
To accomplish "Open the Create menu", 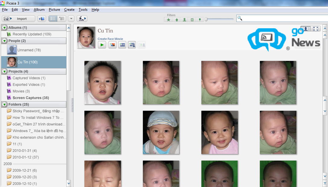I will [x=69, y=10].
